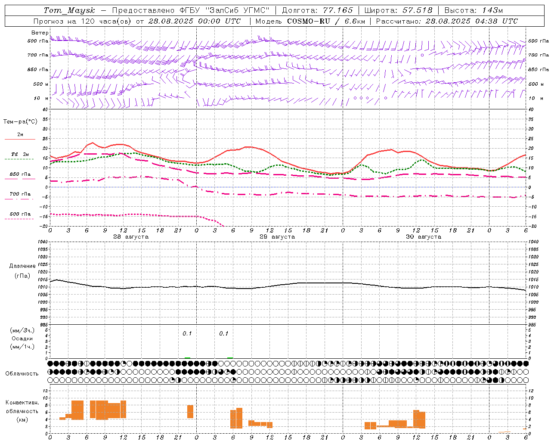The image size is (551, 441).
Task: Click the 29 августа date label
Action: (277, 237)
